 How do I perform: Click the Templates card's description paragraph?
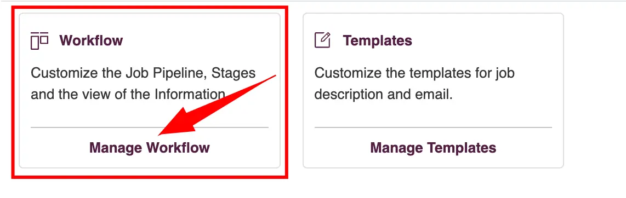(x=414, y=84)
